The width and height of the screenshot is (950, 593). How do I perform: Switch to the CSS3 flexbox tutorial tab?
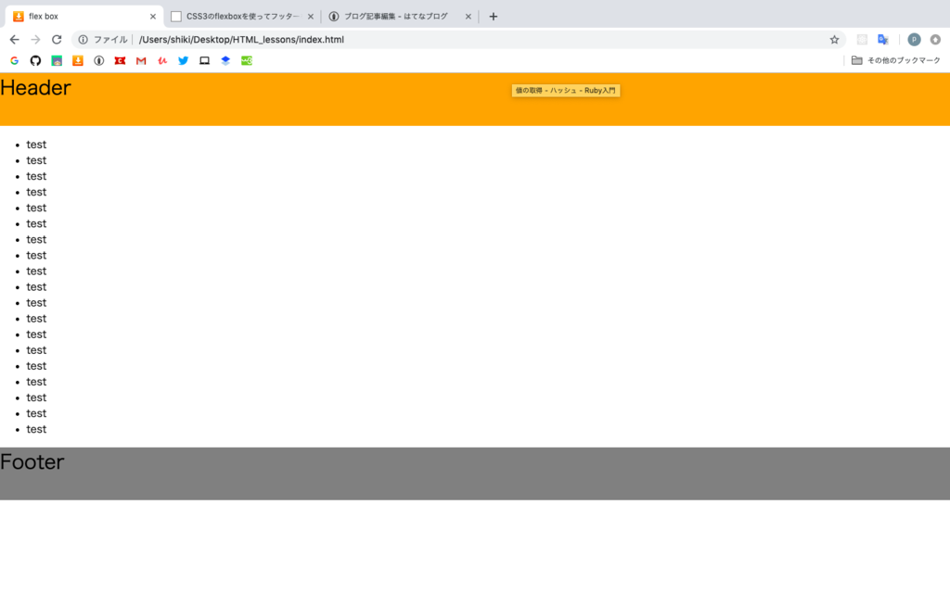point(237,16)
